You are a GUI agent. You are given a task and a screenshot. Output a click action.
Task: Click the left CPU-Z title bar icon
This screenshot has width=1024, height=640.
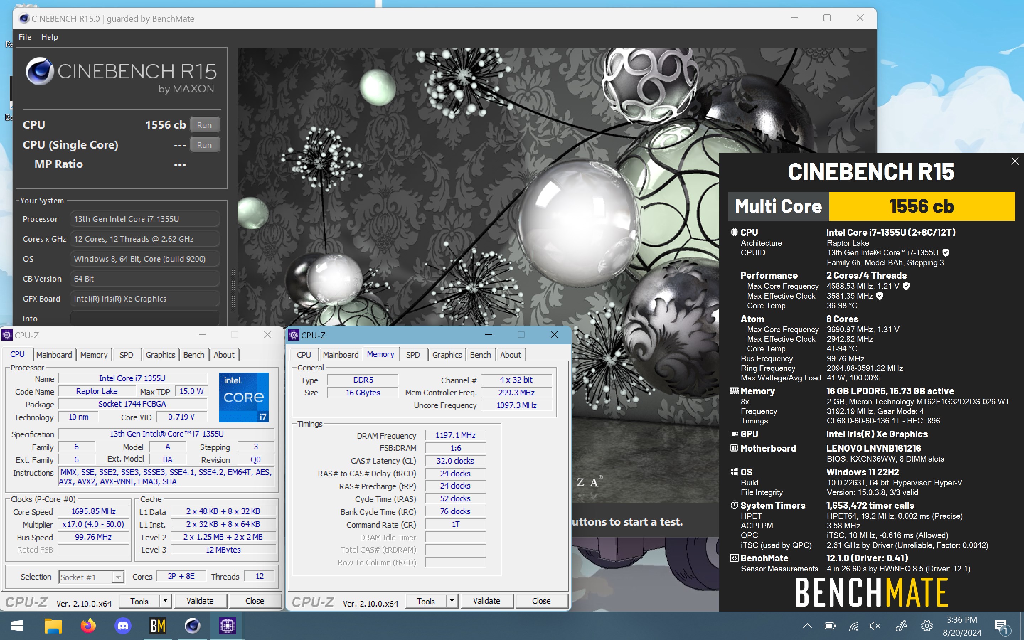tap(7, 335)
